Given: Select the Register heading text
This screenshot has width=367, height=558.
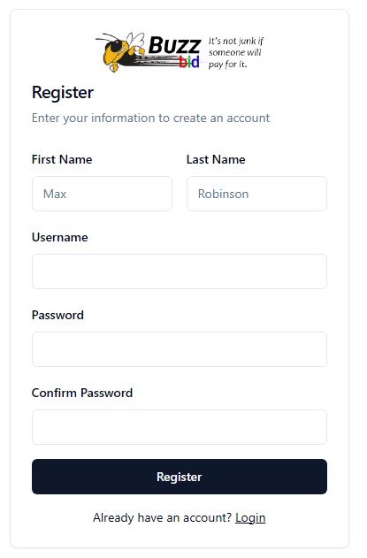Looking at the screenshot, I should coord(63,93).
